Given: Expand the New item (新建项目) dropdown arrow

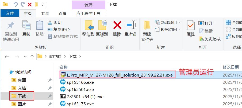Looking at the screenshot, I should pyautogui.click(x=179, y=22).
